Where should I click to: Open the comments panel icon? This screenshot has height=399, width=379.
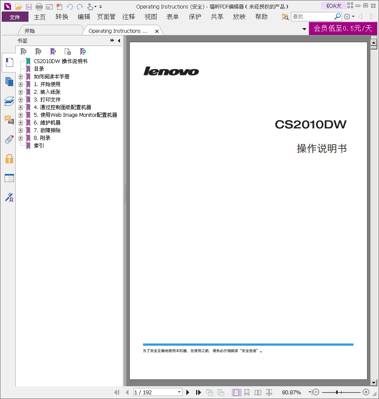point(9,120)
